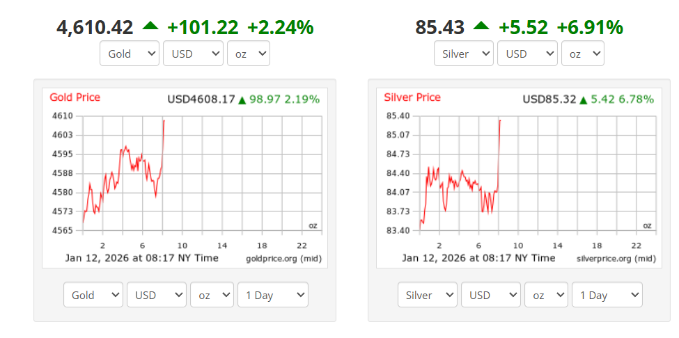679x338 pixels.
Task: Click the 4565 axis label on gold chart
Action: (62, 230)
